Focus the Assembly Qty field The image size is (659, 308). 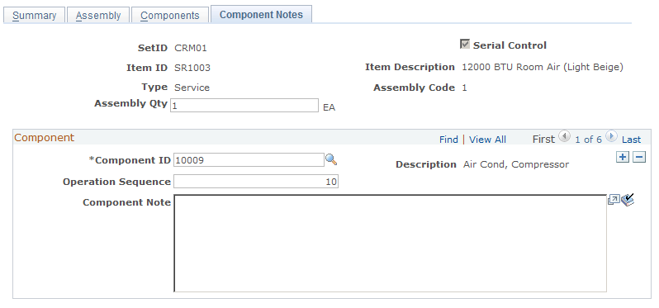point(244,106)
